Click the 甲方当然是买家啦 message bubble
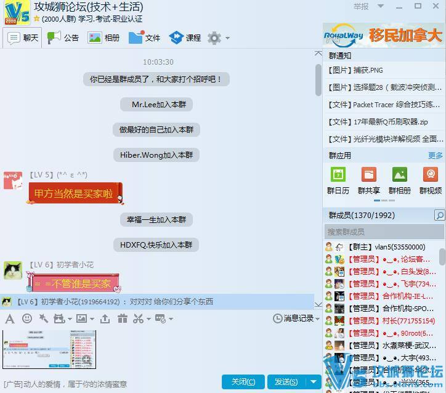This screenshot has width=446, height=393. pos(75,193)
